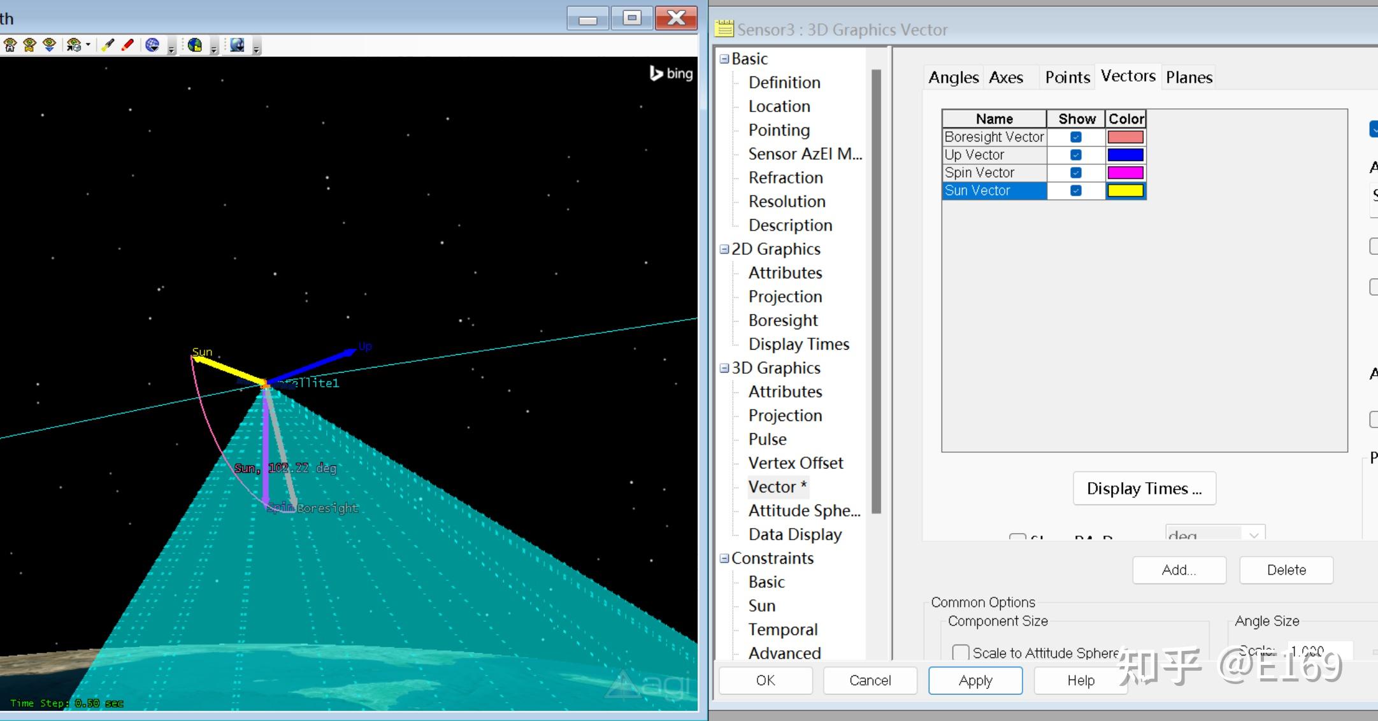Collapse the Constraints tree section
The width and height of the screenshot is (1378, 721).
724,558
